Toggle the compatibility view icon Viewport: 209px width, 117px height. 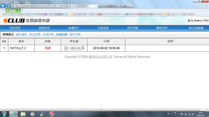(60, 6)
